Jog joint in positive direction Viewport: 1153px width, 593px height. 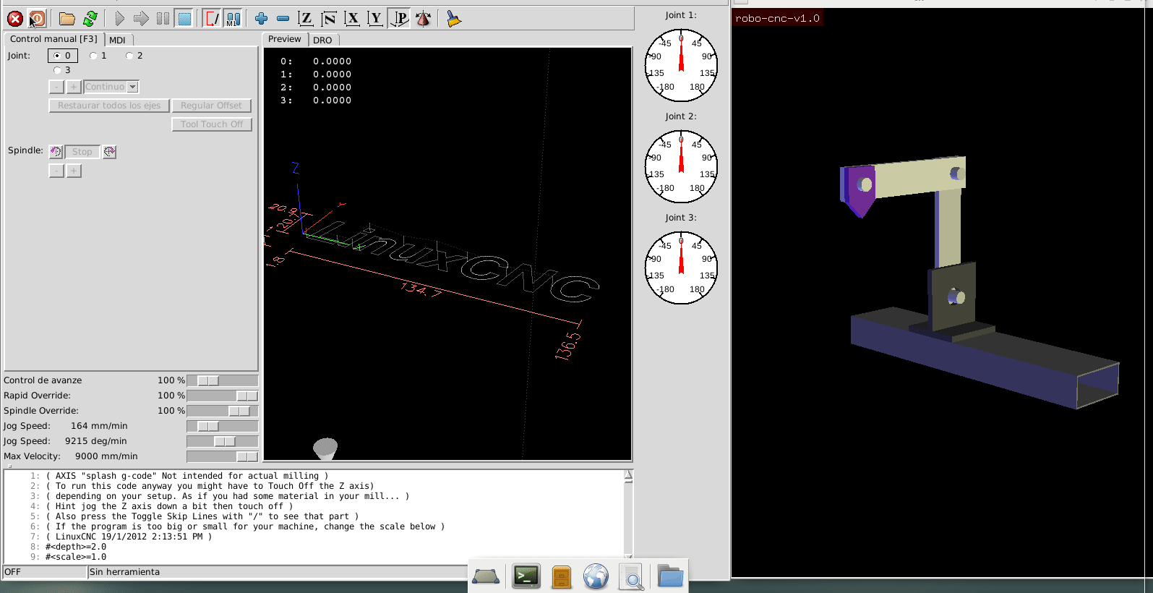(74, 87)
